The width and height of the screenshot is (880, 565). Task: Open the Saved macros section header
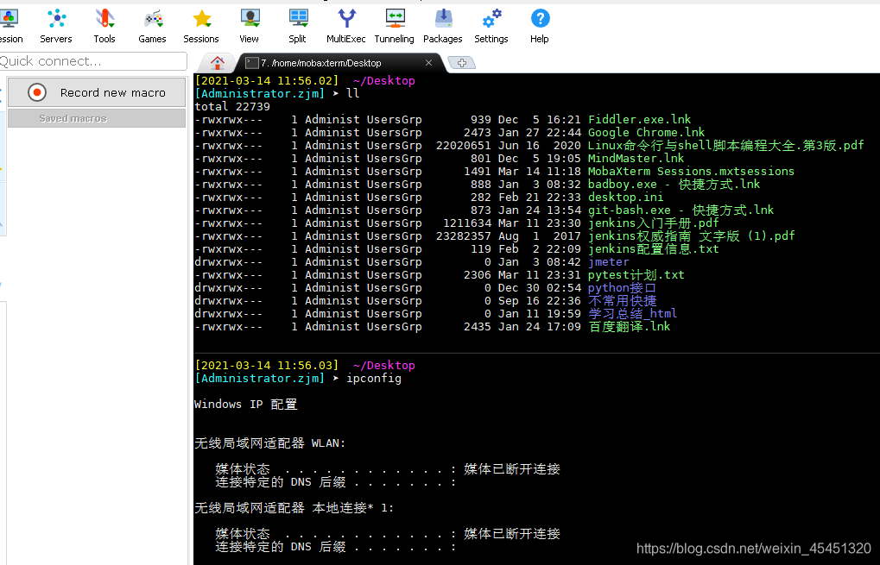(x=97, y=118)
